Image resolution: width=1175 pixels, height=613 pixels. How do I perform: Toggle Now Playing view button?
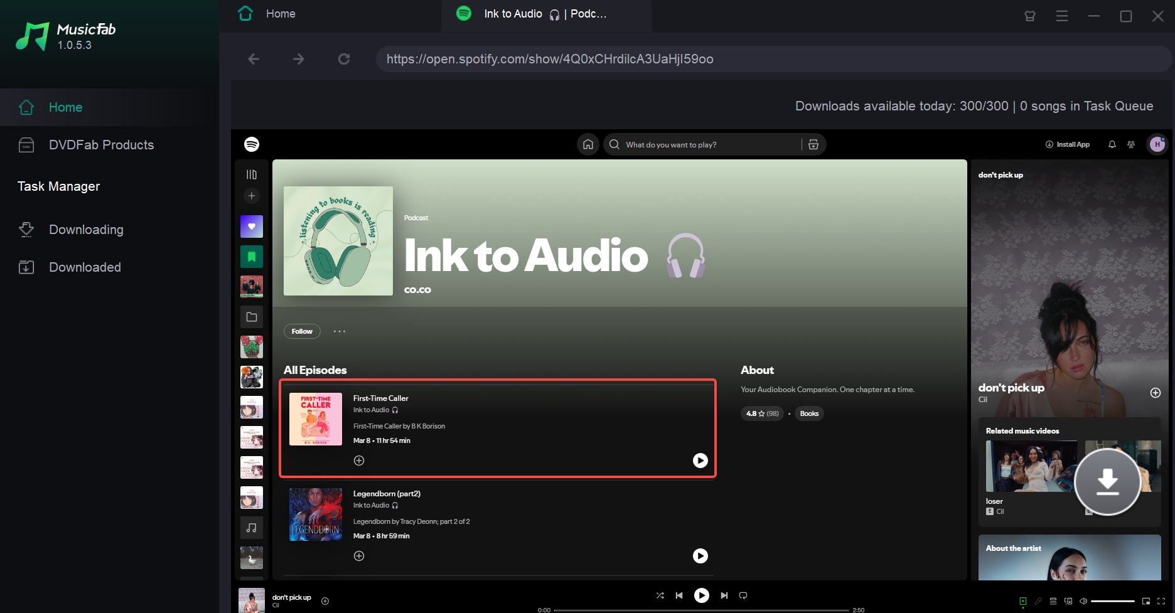tap(1023, 601)
